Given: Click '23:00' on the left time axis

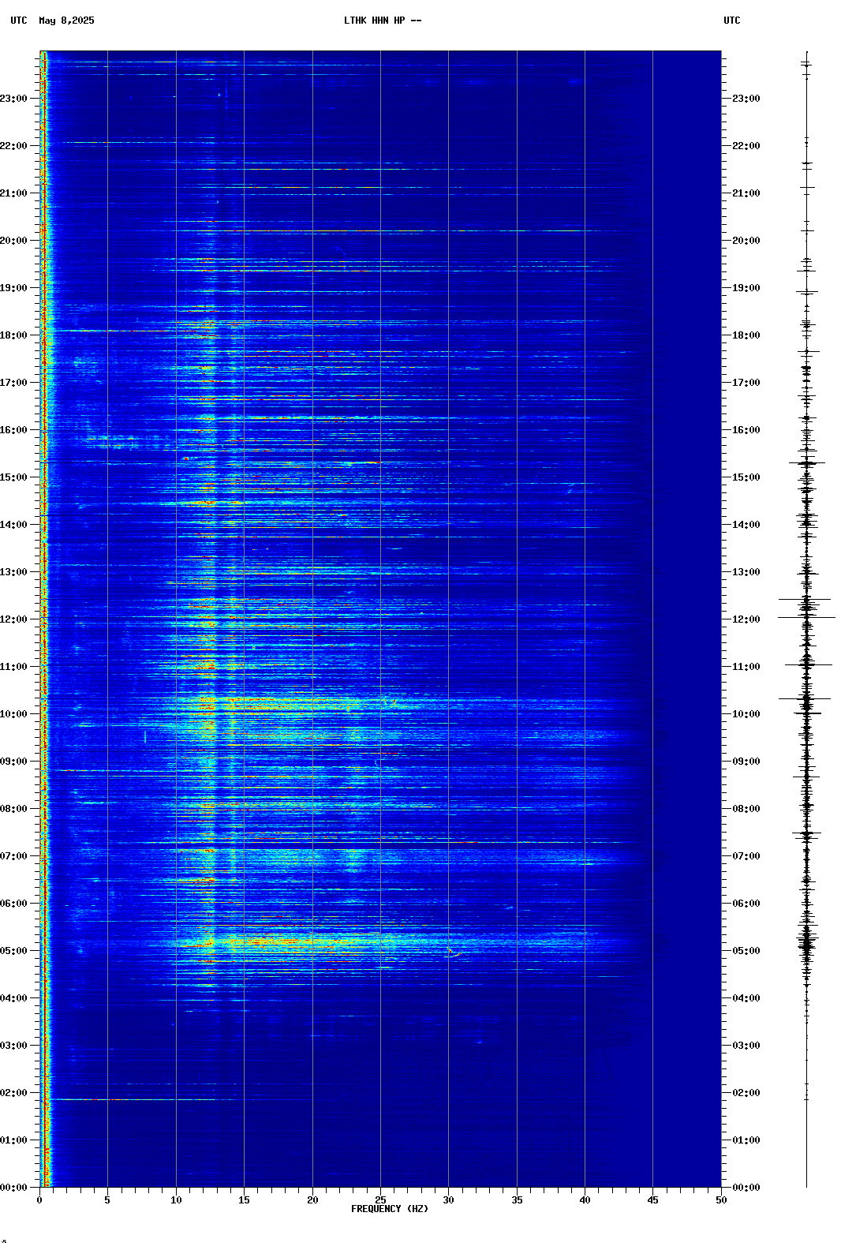Looking at the screenshot, I should 13,99.
